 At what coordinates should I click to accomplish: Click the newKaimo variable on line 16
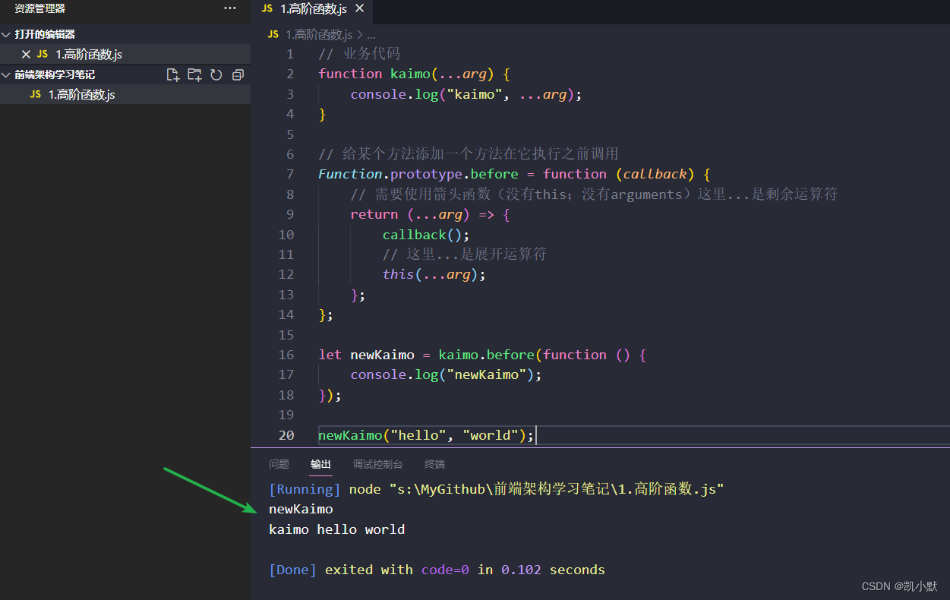click(x=382, y=355)
